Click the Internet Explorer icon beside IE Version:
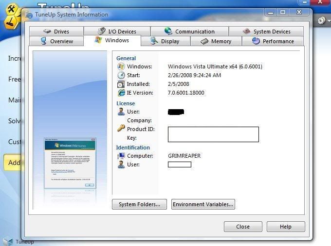 121,93
